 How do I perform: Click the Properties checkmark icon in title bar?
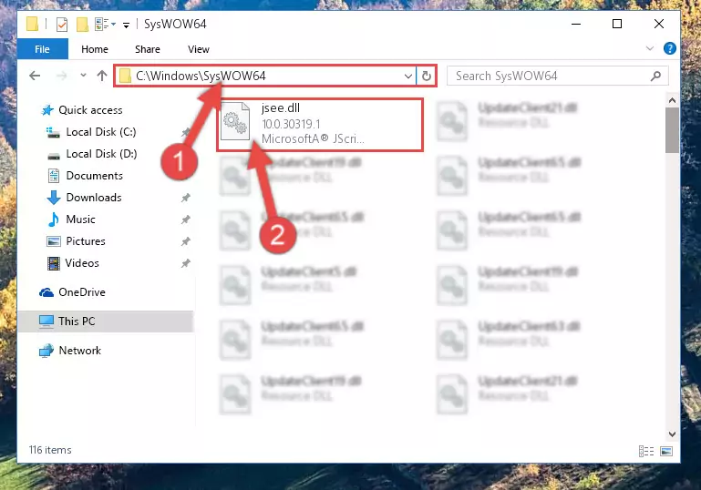coord(62,24)
